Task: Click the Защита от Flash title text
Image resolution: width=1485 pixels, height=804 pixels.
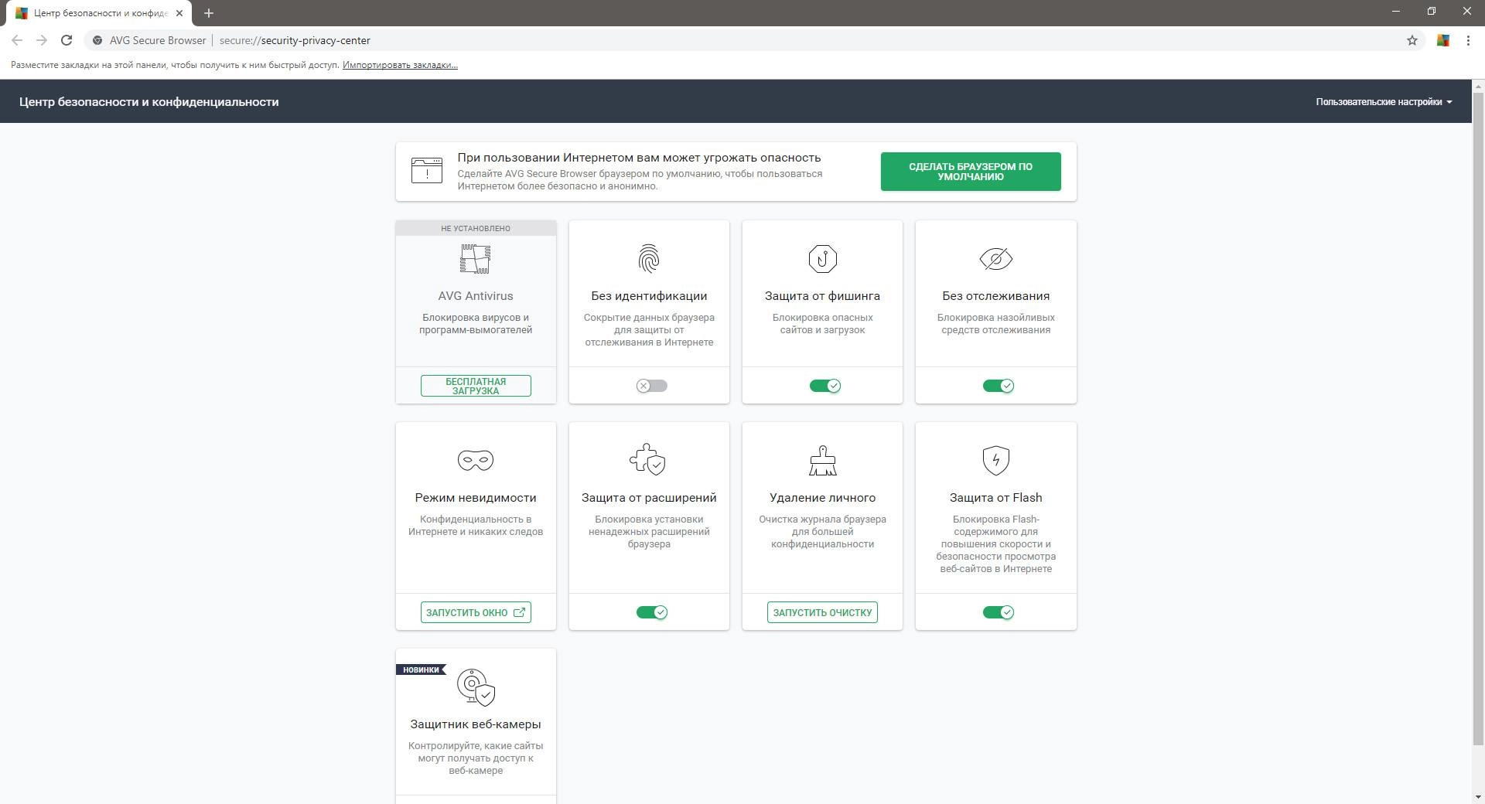Action: pyautogui.click(x=995, y=498)
